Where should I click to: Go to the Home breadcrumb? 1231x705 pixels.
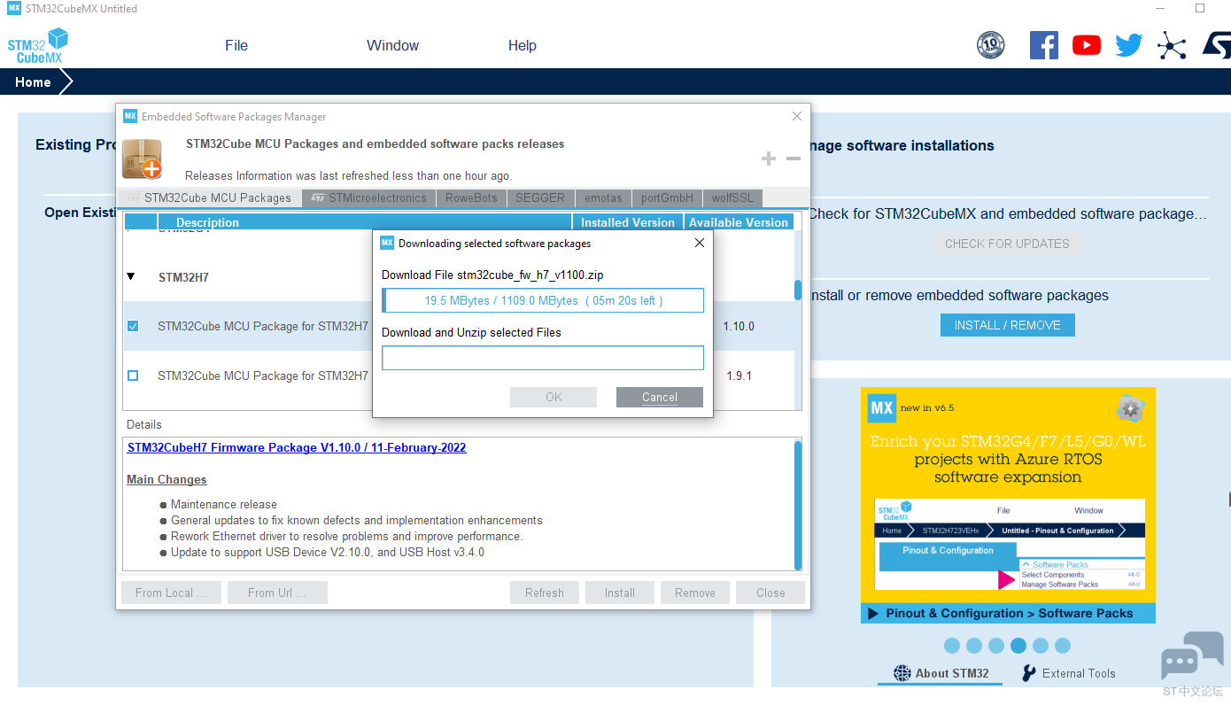click(33, 82)
